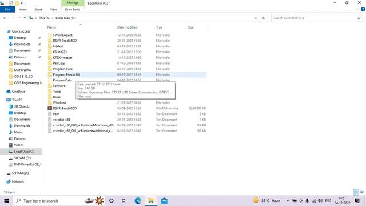
Task: Open the Windows Start menu
Action: point(6,201)
